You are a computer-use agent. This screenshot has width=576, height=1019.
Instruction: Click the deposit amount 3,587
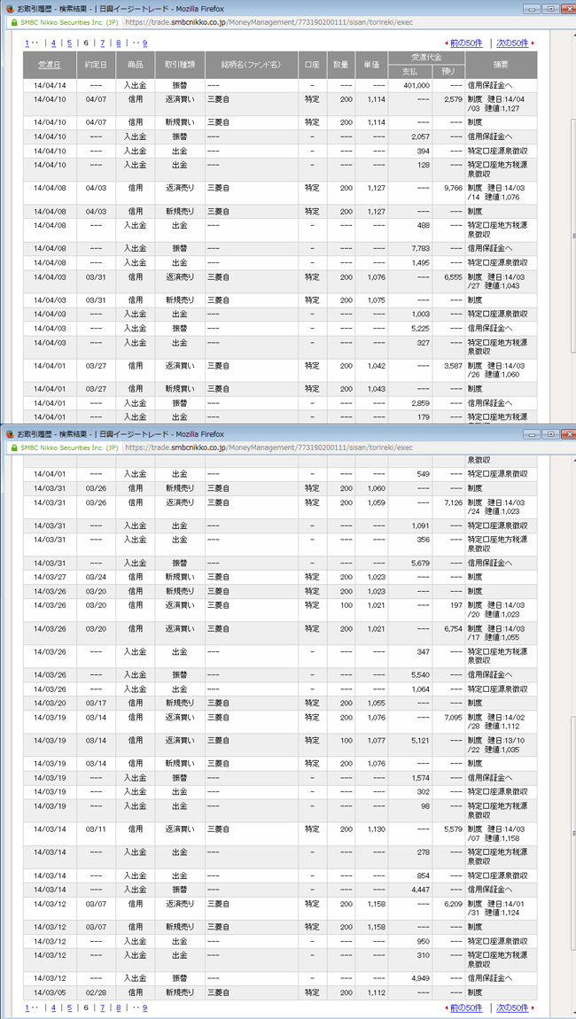coord(453,366)
